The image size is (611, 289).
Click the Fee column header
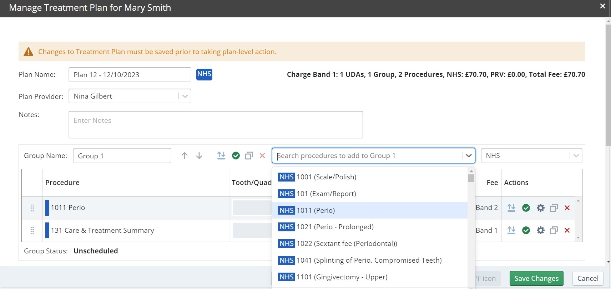click(492, 183)
